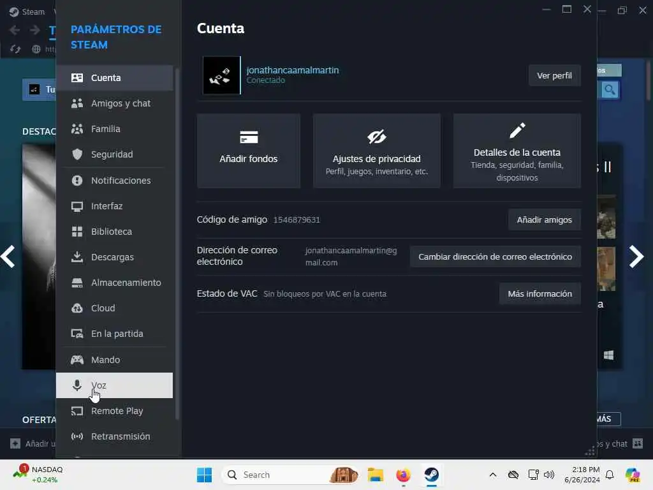Click the settings sidebar scrollbar

tap(177, 244)
